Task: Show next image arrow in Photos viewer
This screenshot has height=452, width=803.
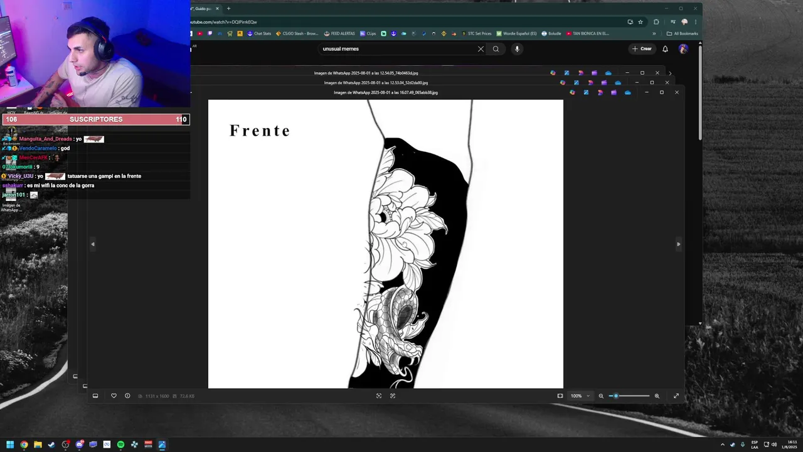Action: click(678, 244)
